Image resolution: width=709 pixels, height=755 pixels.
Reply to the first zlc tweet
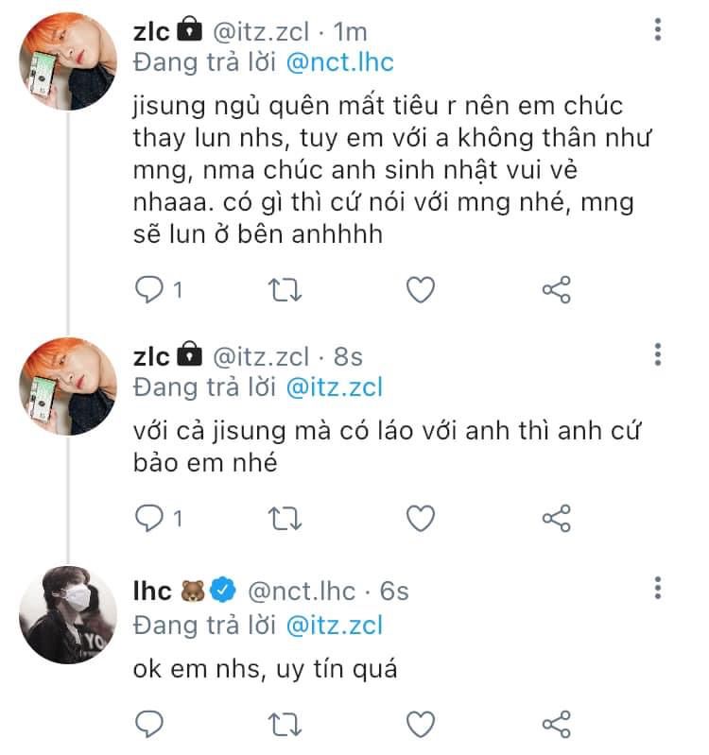tap(149, 290)
